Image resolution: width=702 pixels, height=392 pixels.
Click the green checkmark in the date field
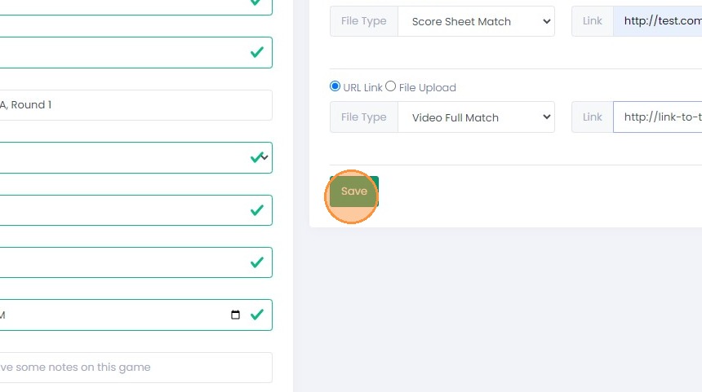(x=257, y=315)
